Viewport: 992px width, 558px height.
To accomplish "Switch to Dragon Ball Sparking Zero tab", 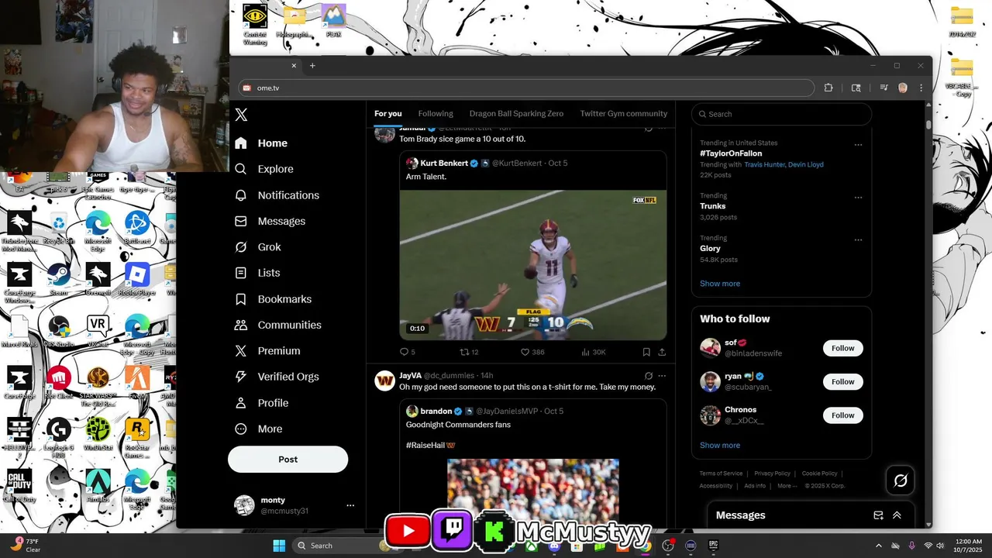I will coord(516,114).
